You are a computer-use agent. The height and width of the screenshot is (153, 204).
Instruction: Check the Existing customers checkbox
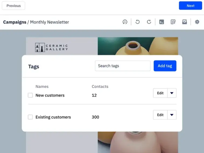click(x=30, y=117)
